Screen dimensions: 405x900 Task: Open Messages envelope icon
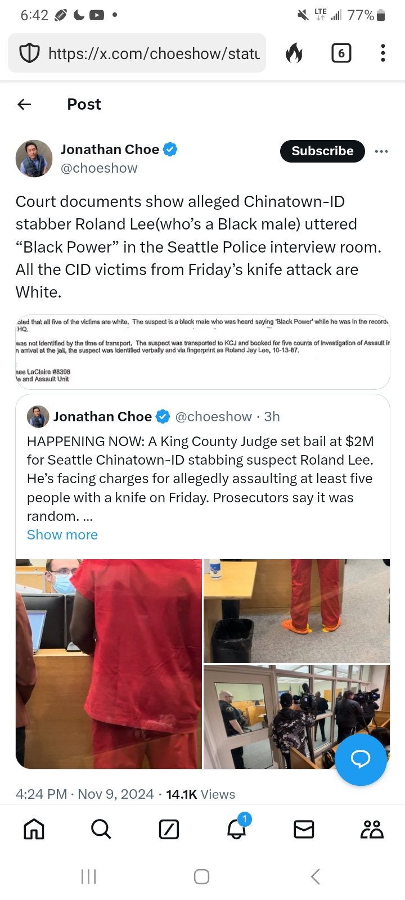point(304,829)
